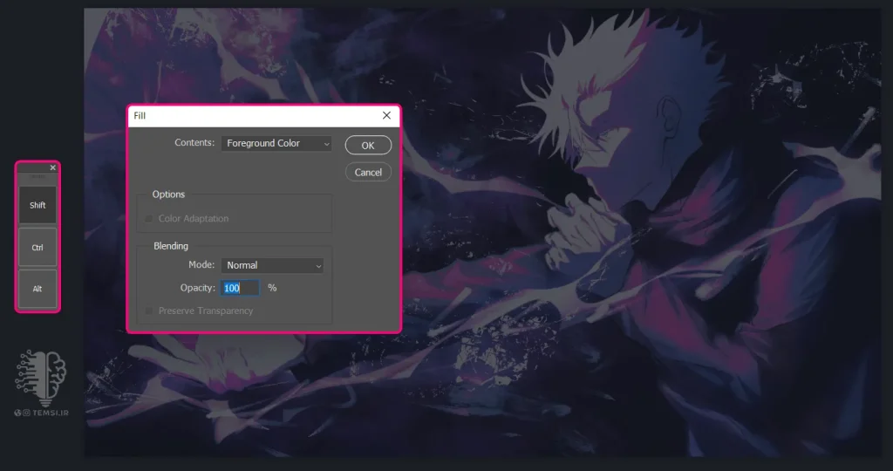
Task: Click the Fill dialog title text
Action: (x=140, y=116)
